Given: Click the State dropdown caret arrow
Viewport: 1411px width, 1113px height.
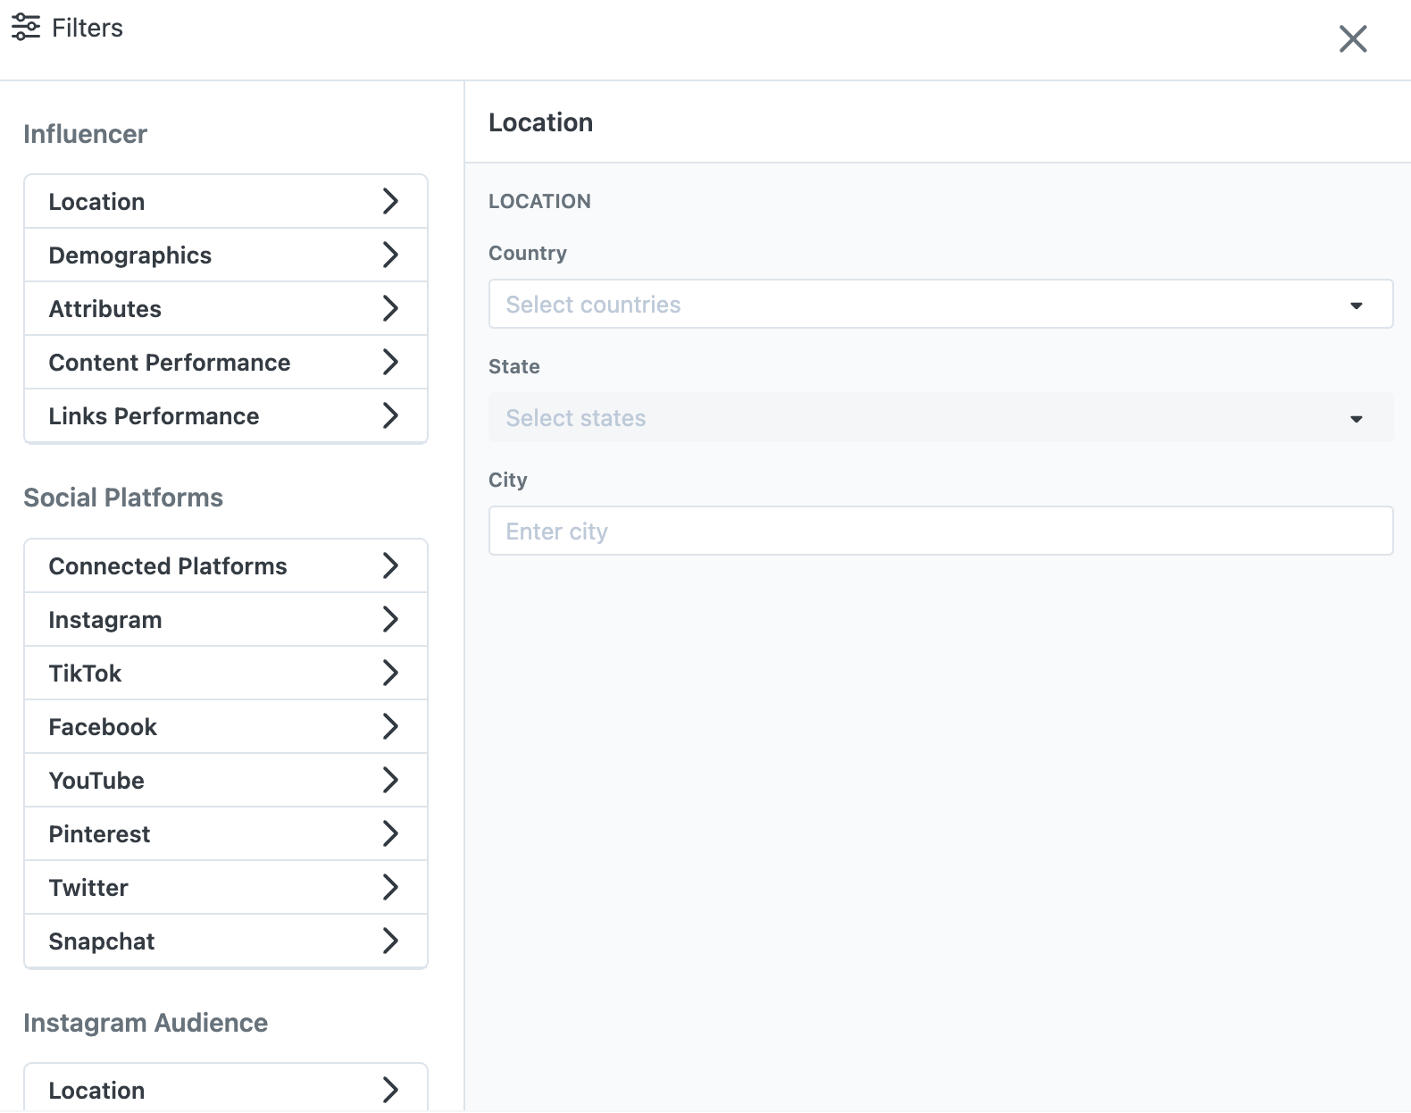Looking at the screenshot, I should pos(1357,419).
